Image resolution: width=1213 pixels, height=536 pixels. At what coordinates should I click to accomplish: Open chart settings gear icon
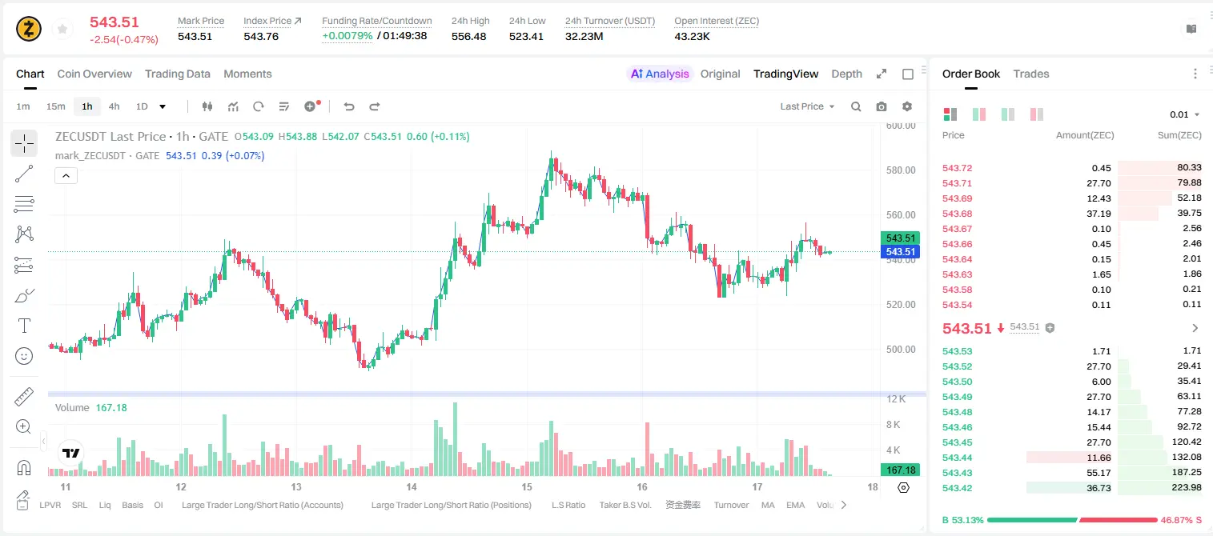[x=907, y=106]
